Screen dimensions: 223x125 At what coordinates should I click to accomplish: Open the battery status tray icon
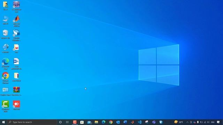[201, 122]
